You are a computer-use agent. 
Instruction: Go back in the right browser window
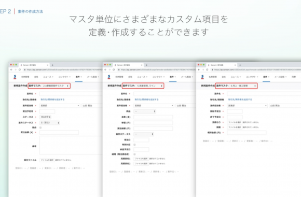click(199, 69)
